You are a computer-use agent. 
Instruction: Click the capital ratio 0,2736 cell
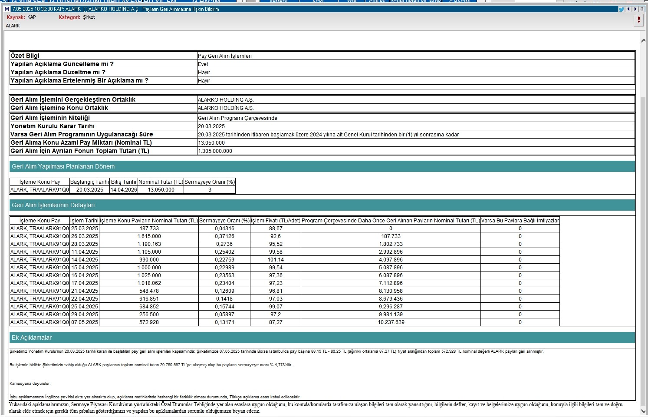pos(224,244)
